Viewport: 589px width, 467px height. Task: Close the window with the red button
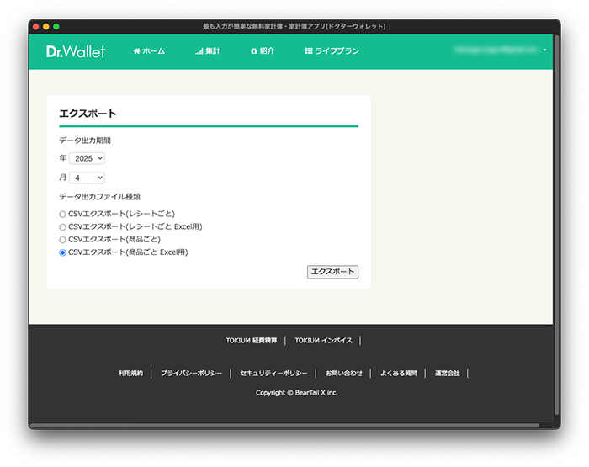coord(36,27)
